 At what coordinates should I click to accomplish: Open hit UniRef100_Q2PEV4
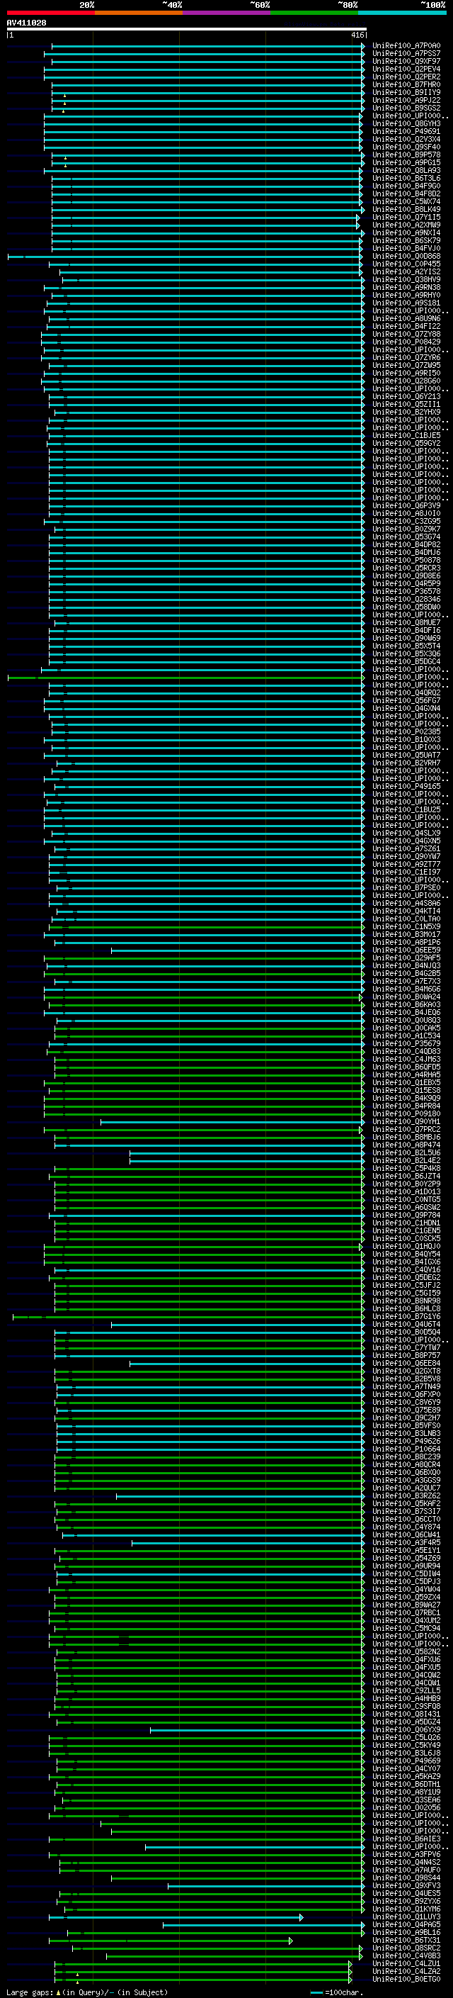point(406,69)
